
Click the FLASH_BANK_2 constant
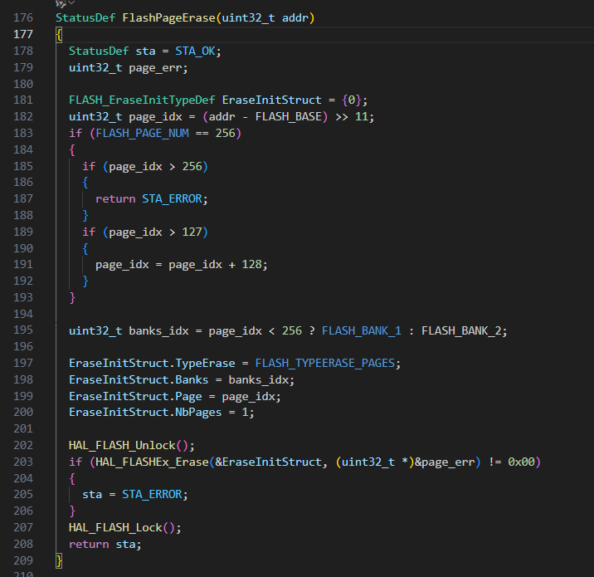point(461,331)
